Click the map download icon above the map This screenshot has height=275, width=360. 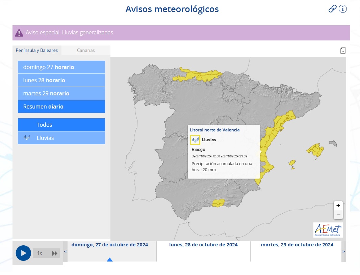343,50
